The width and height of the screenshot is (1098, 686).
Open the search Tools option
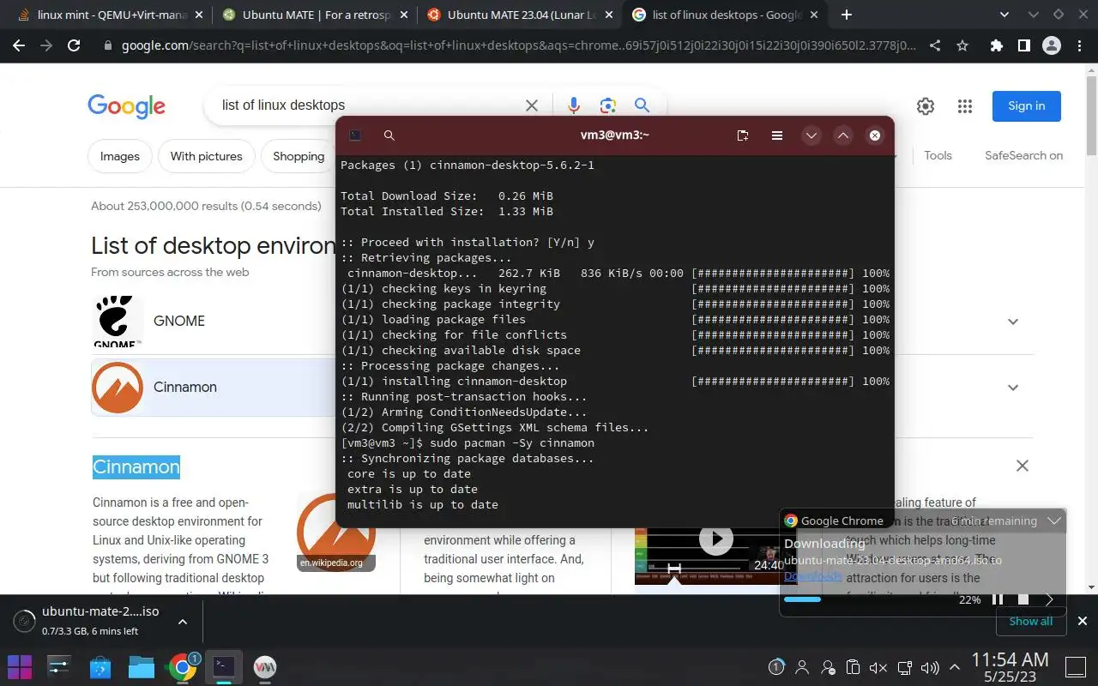938,155
